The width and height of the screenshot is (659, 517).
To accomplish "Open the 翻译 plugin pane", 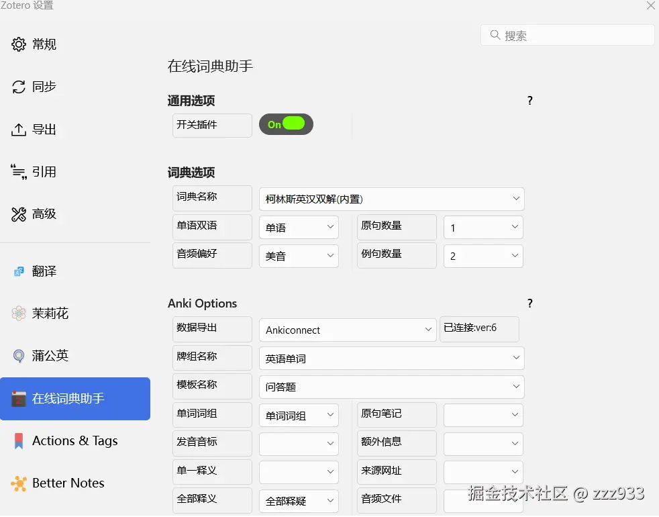I will (75, 271).
